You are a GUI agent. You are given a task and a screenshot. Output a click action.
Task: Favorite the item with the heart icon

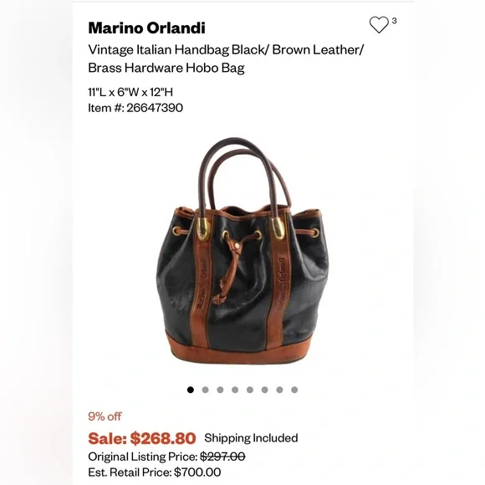[x=379, y=25]
